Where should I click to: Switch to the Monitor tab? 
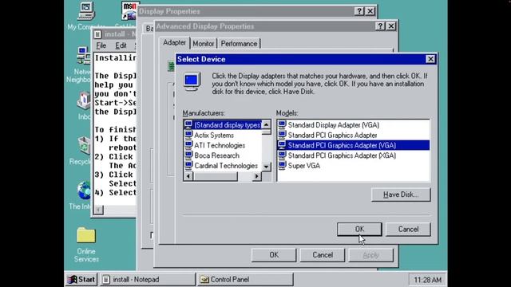coord(204,44)
